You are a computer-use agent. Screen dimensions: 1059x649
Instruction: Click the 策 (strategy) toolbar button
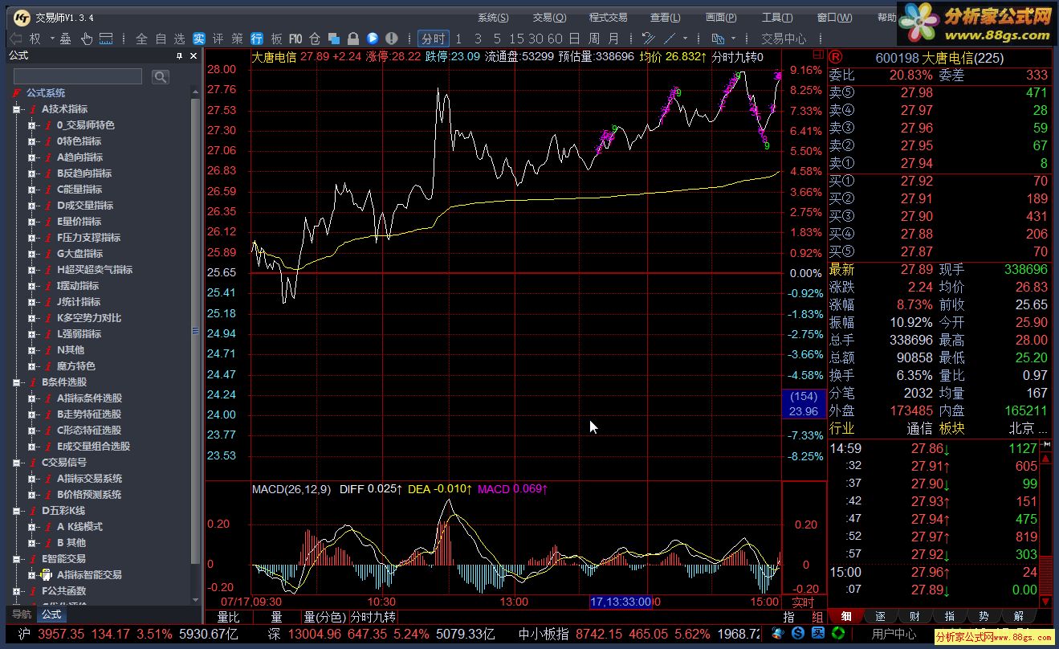pyautogui.click(x=238, y=39)
